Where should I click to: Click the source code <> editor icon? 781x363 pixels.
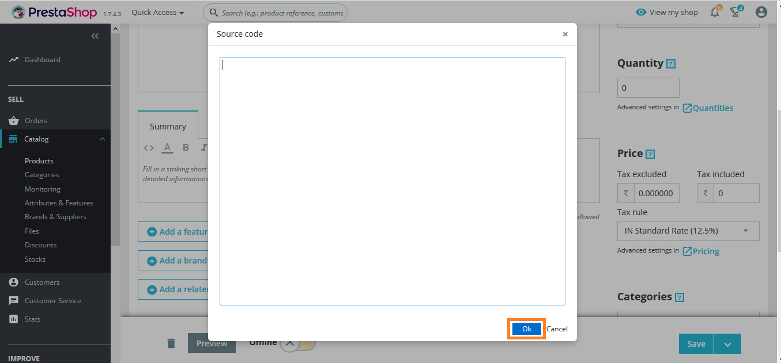[x=149, y=148]
